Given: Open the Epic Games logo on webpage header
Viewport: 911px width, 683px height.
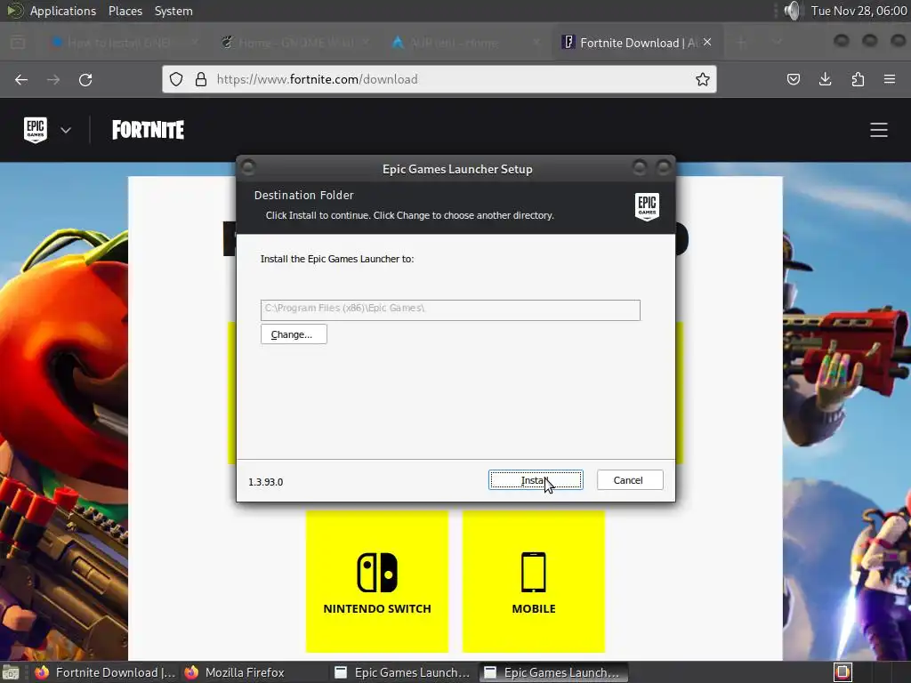Looking at the screenshot, I should 36,130.
